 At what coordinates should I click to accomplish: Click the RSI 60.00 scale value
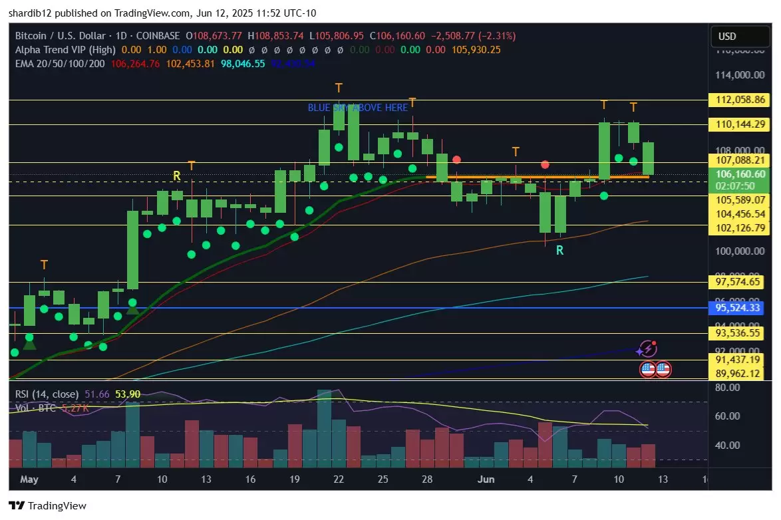click(727, 416)
